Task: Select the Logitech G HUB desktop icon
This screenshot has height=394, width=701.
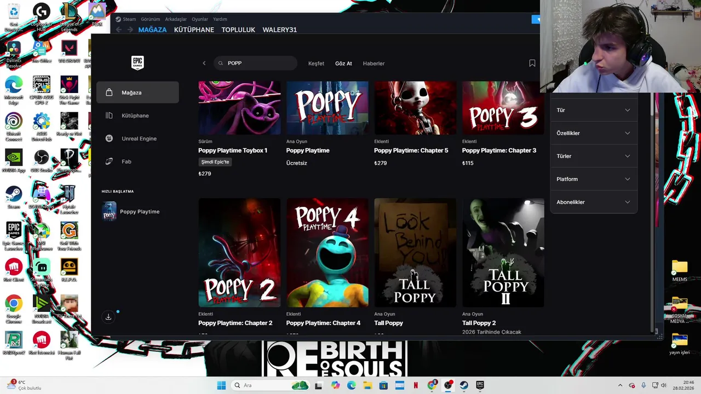Action: (x=42, y=17)
